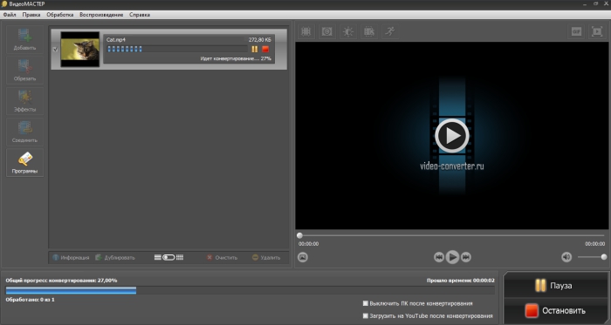Click the Удалить button

(x=266, y=257)
